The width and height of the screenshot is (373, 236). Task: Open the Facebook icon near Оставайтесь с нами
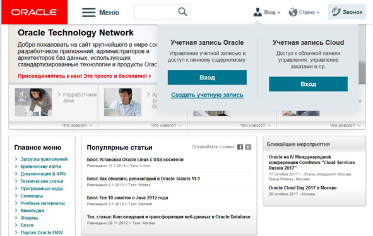pos(240,147)
